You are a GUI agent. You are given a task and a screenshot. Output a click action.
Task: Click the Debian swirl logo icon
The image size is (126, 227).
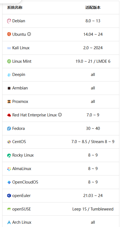click(x=9, y=21)
